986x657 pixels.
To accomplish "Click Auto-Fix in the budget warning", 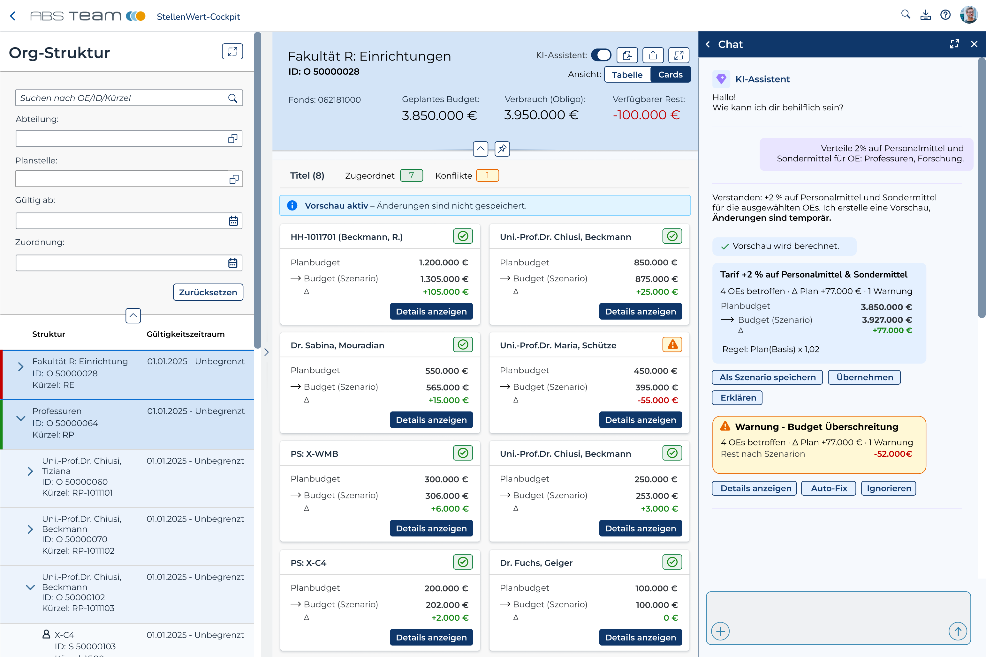I will [x=828, y=488].
